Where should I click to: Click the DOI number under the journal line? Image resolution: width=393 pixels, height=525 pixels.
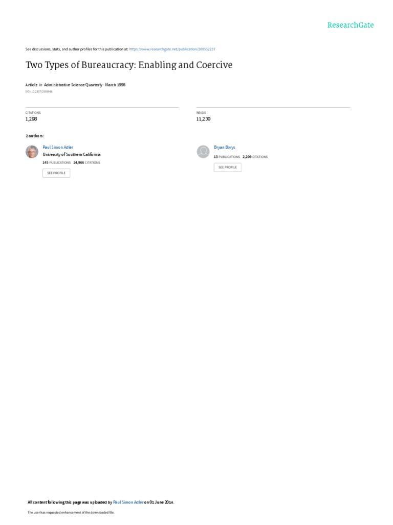(39, 91)
